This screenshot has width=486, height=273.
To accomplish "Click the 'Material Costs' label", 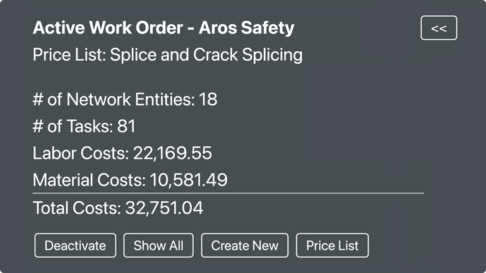I will (89, 180).
